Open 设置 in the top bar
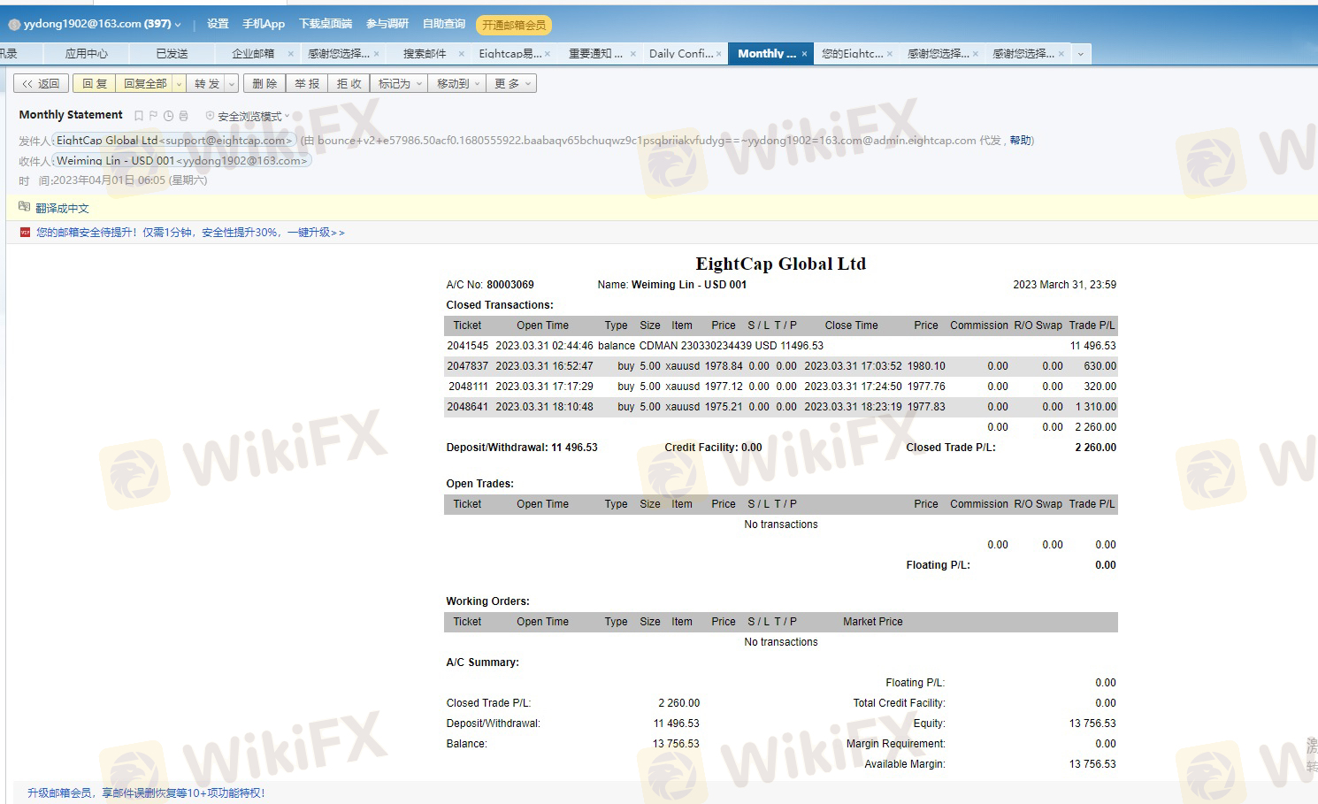1318x804 pixels. 218,25
